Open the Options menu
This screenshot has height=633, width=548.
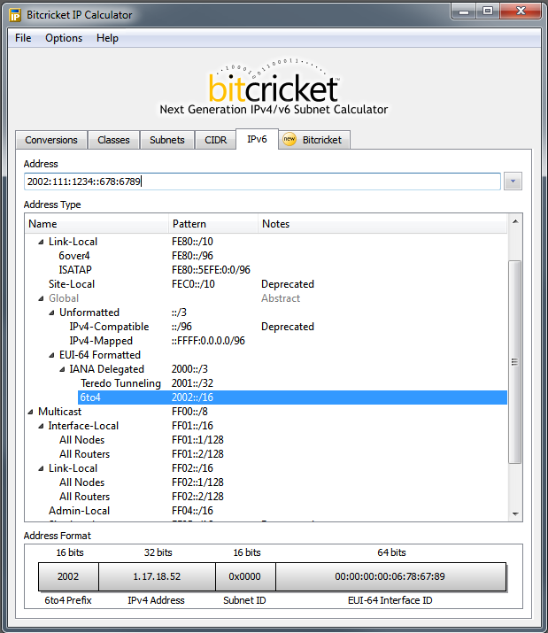64,38
